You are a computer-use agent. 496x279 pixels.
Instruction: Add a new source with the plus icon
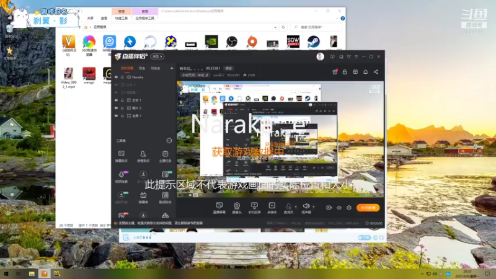pos(172,68)
